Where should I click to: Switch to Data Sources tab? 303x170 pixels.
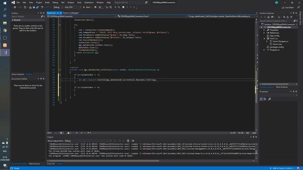34,164
